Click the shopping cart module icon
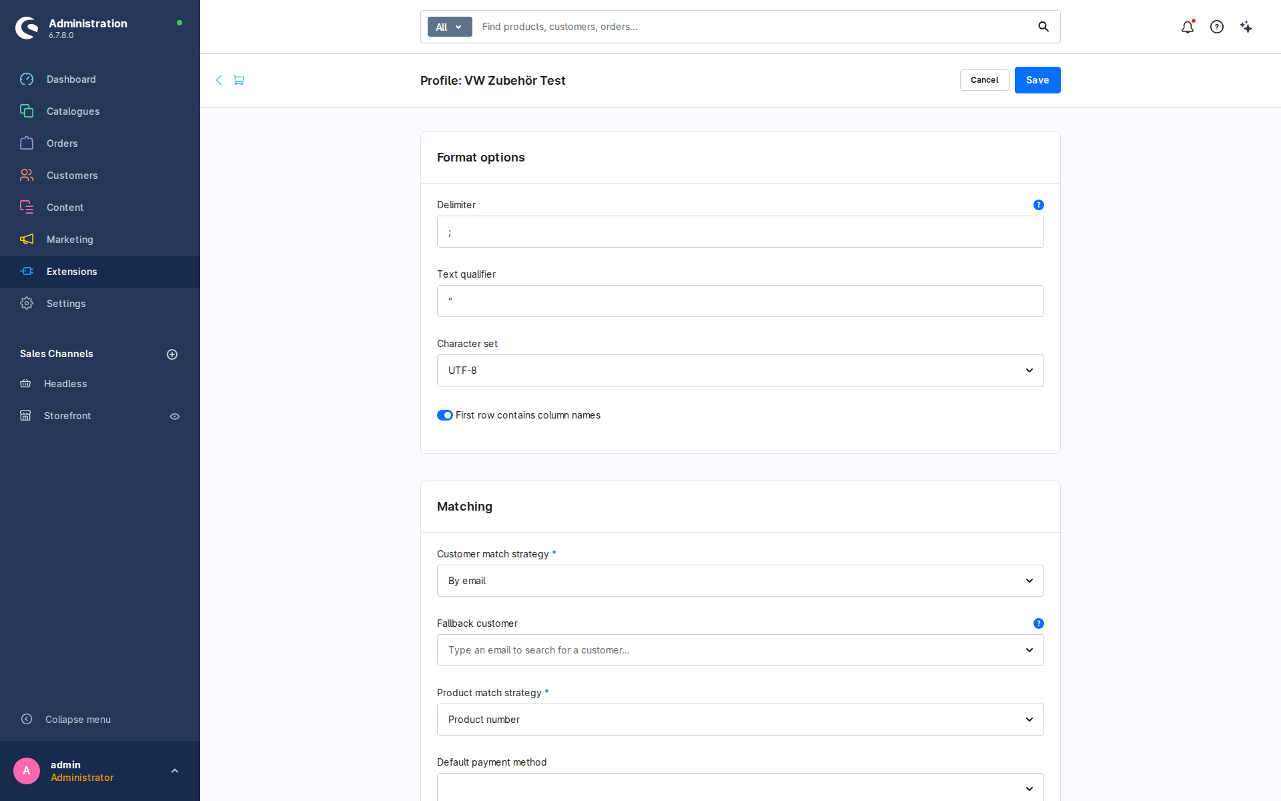This screenshot has height=801, width=1281. [239, 80]
